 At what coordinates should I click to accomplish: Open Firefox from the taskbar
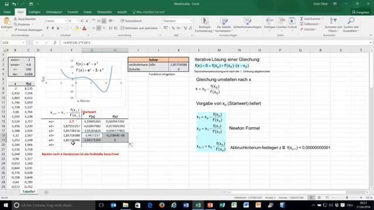[162, 205]
